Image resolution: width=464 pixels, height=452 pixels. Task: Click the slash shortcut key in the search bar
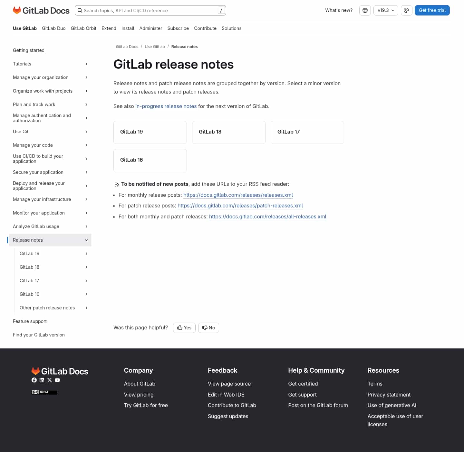pyautogui.click(x=221, y=10)
